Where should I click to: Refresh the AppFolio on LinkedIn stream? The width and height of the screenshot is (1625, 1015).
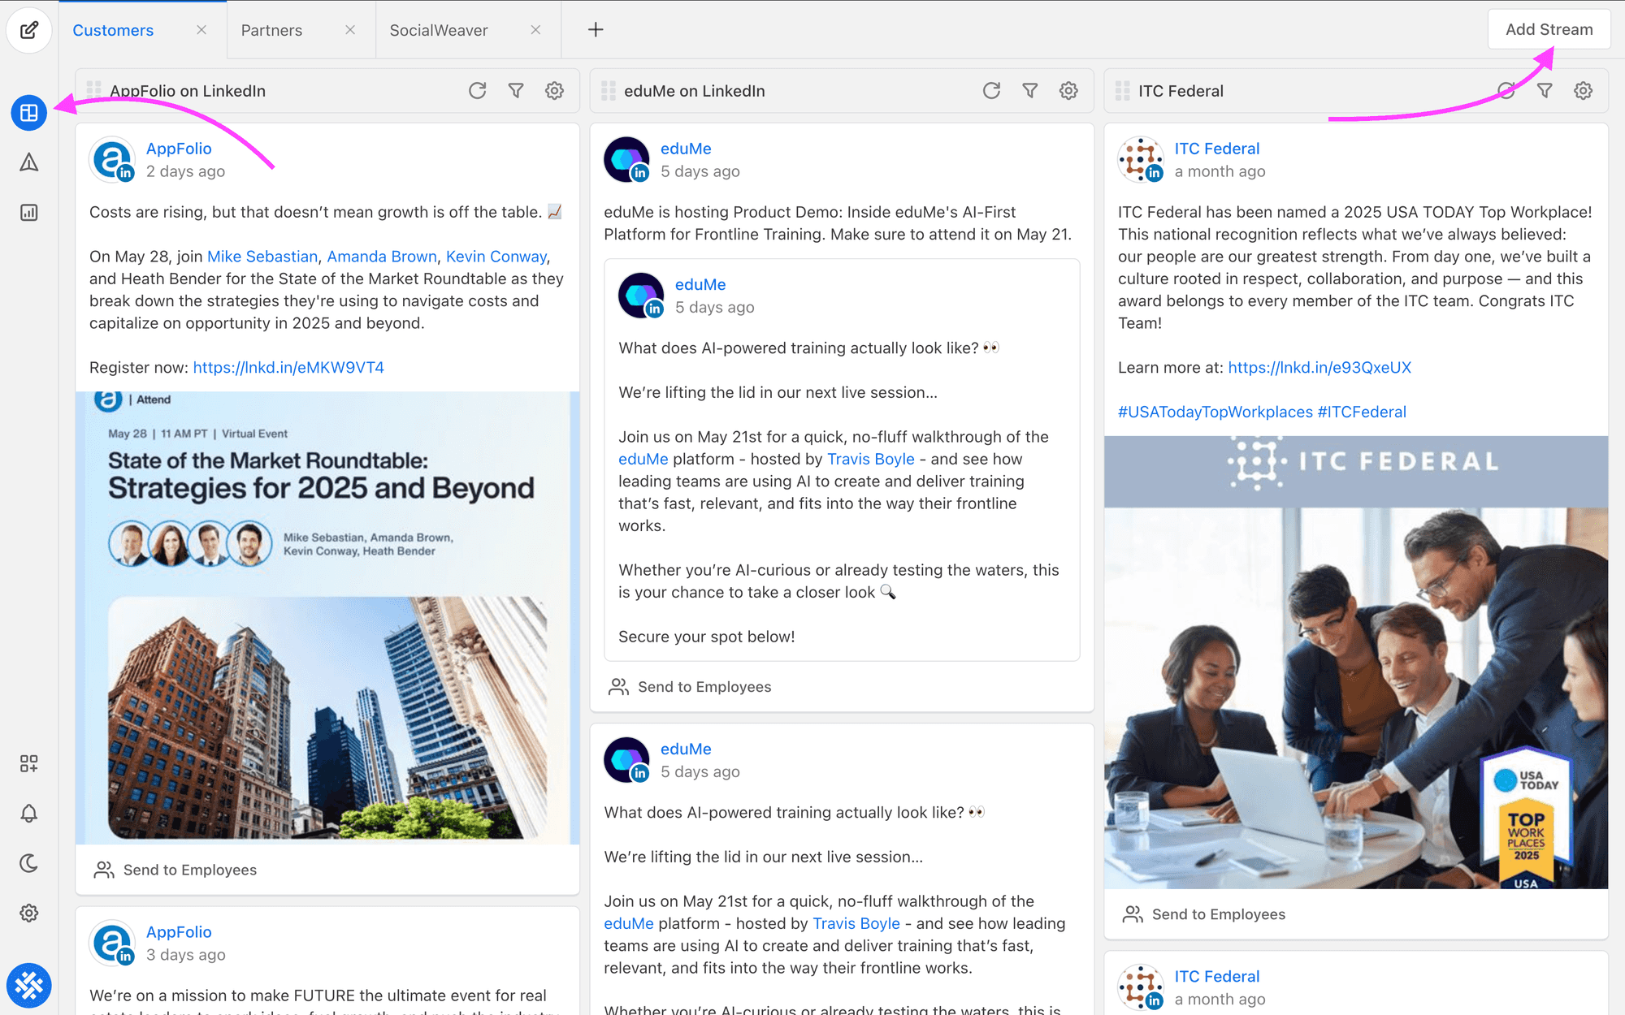point(477,91)
